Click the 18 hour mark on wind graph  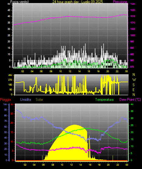point(98,71)
